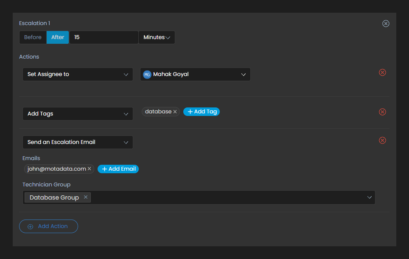Click the escalation time field showing 15
409x259 pixels.
[x=104, y=37]
